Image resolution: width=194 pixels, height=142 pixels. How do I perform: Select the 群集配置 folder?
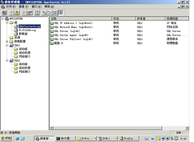[20, 41]
